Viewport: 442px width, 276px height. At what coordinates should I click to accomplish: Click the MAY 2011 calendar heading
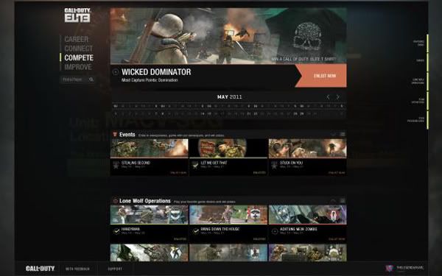(x=229, y=97)
